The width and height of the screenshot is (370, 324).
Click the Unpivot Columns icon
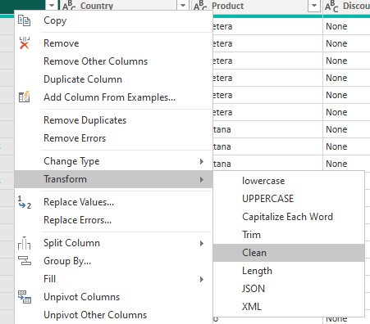click(25, 297)
